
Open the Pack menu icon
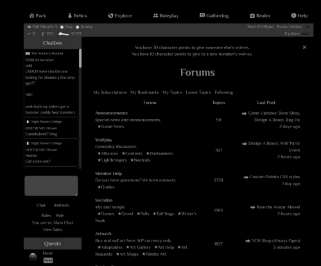tap(31, 15)
